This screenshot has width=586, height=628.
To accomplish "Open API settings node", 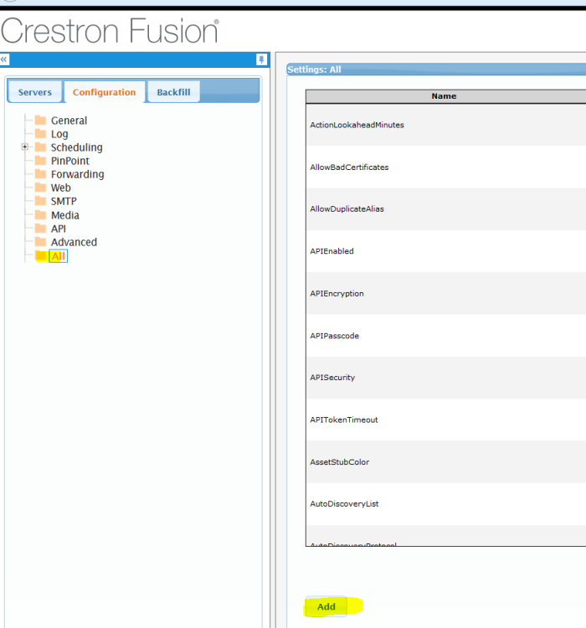I will [x=58, y=229].
